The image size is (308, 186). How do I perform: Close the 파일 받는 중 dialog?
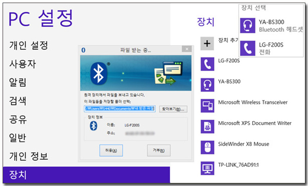187,49
